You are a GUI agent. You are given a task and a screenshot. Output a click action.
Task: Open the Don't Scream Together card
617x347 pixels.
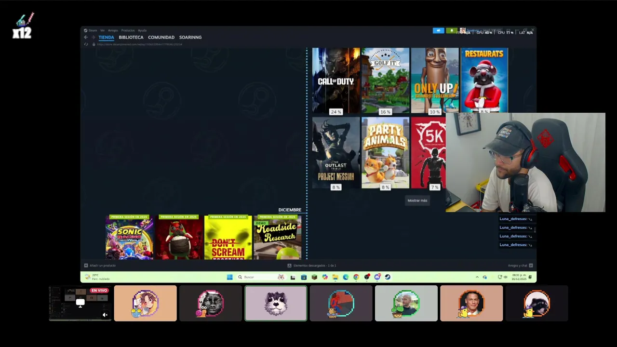[x=228, y=237]
